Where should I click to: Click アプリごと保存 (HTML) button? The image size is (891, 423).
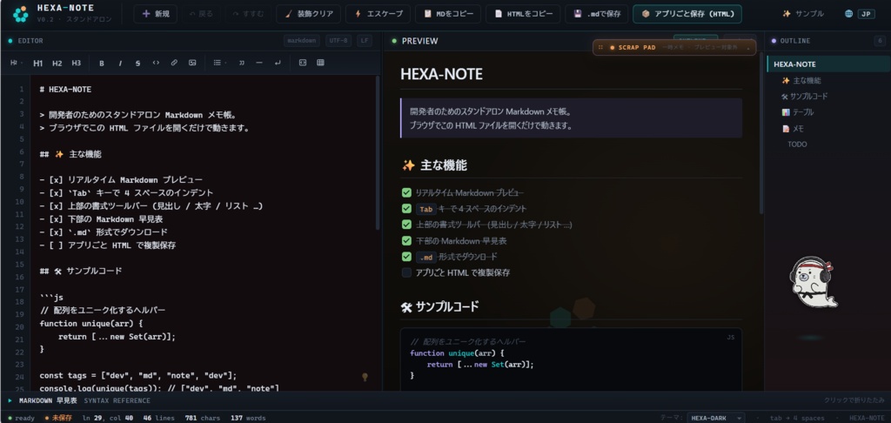coord(687,14)
